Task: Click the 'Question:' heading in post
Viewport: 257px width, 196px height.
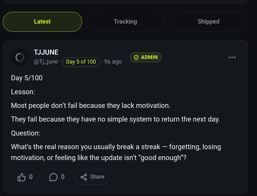Action: pos(25,133)
